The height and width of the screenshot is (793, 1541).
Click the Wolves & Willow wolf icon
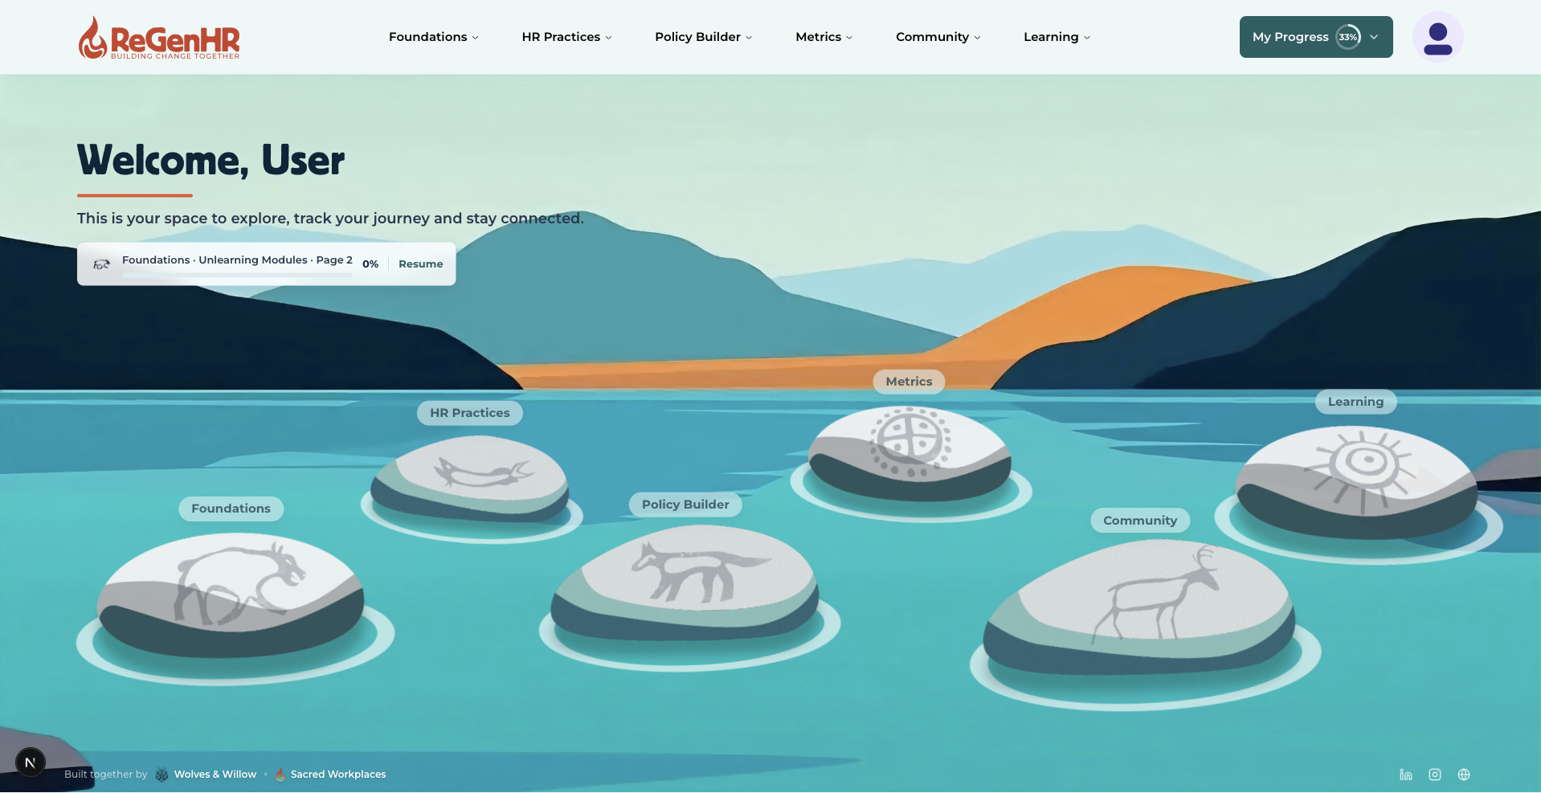click(x=161, y=775)
